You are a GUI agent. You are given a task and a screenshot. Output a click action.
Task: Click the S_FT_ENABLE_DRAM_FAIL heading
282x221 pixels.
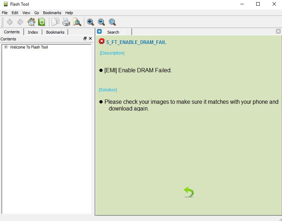pos(136,42)
